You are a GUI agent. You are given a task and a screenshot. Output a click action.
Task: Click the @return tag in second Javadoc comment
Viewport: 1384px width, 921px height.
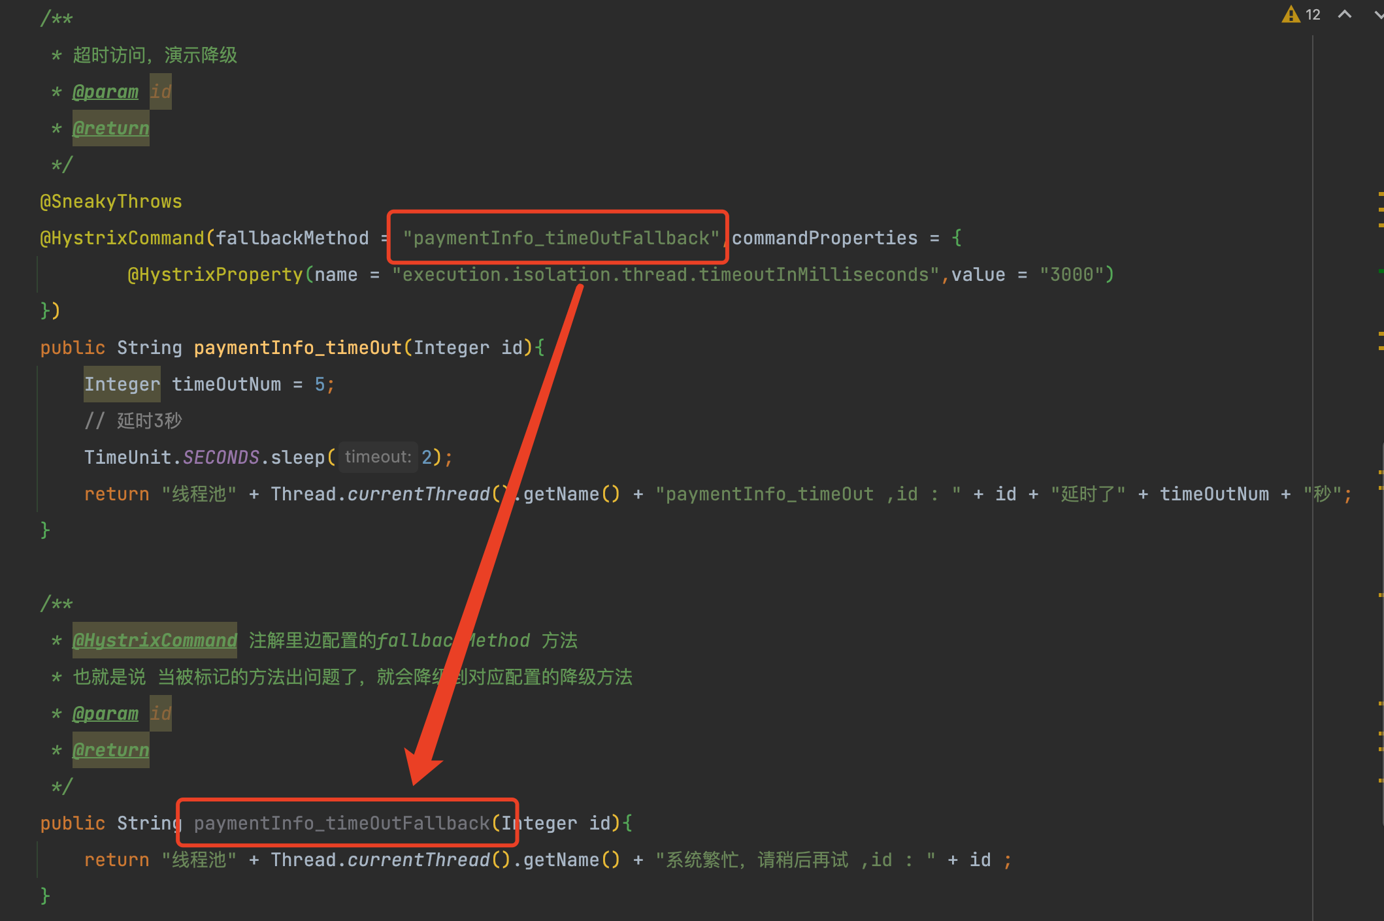[110, 750]
